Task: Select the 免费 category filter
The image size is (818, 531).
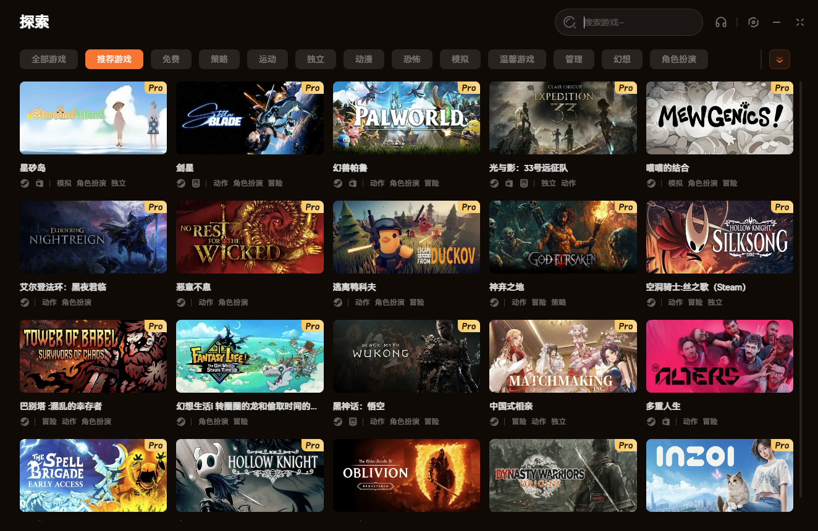Action: pos(171,59)
